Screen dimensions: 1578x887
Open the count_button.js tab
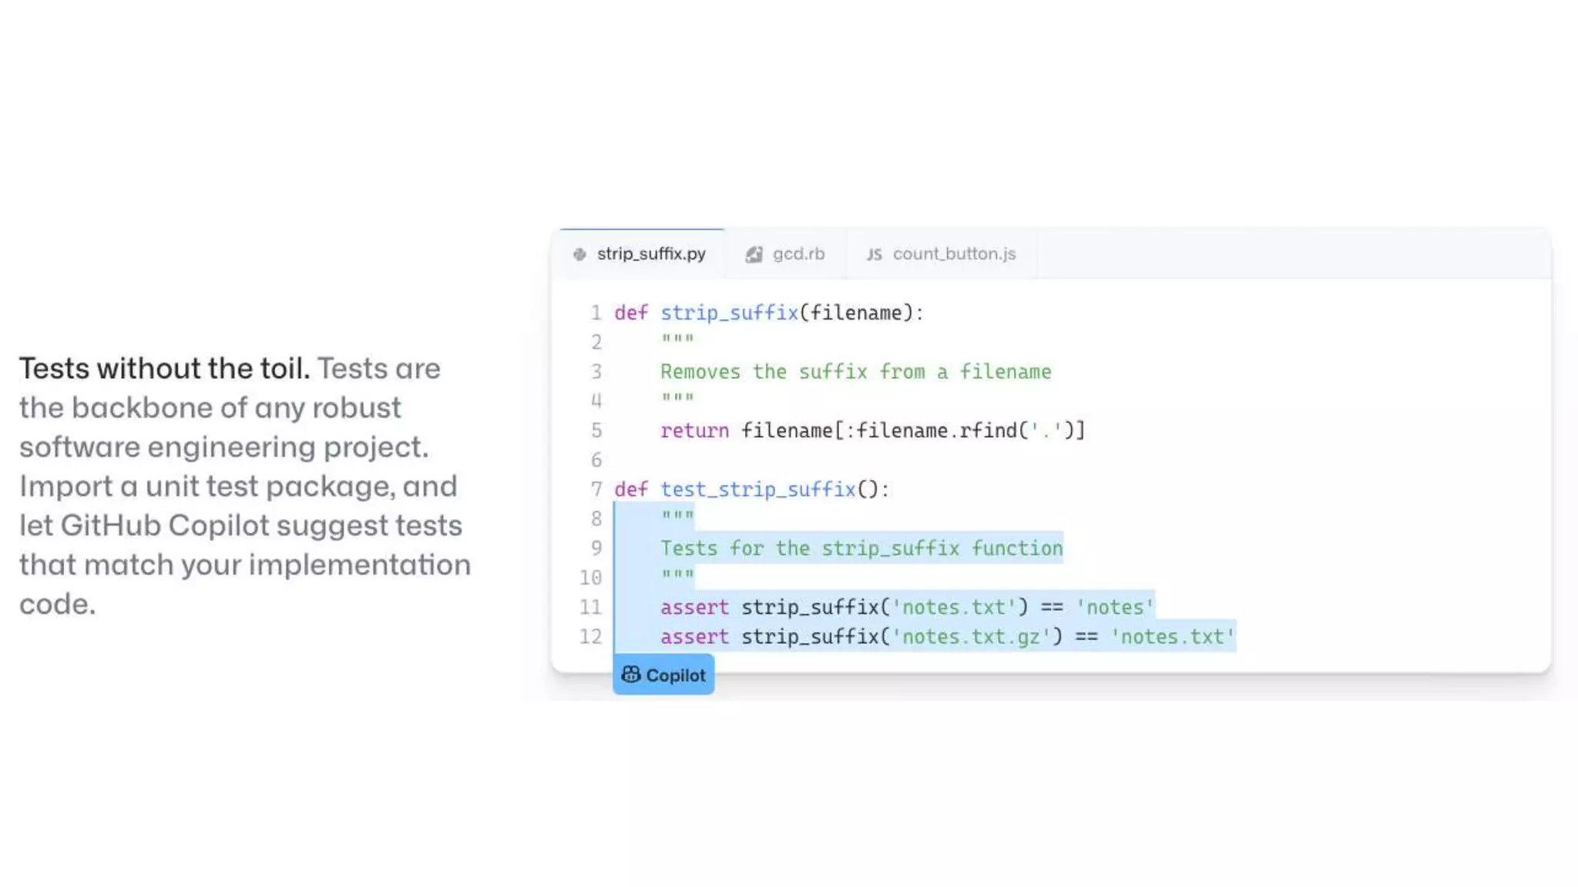click(941, 254)
